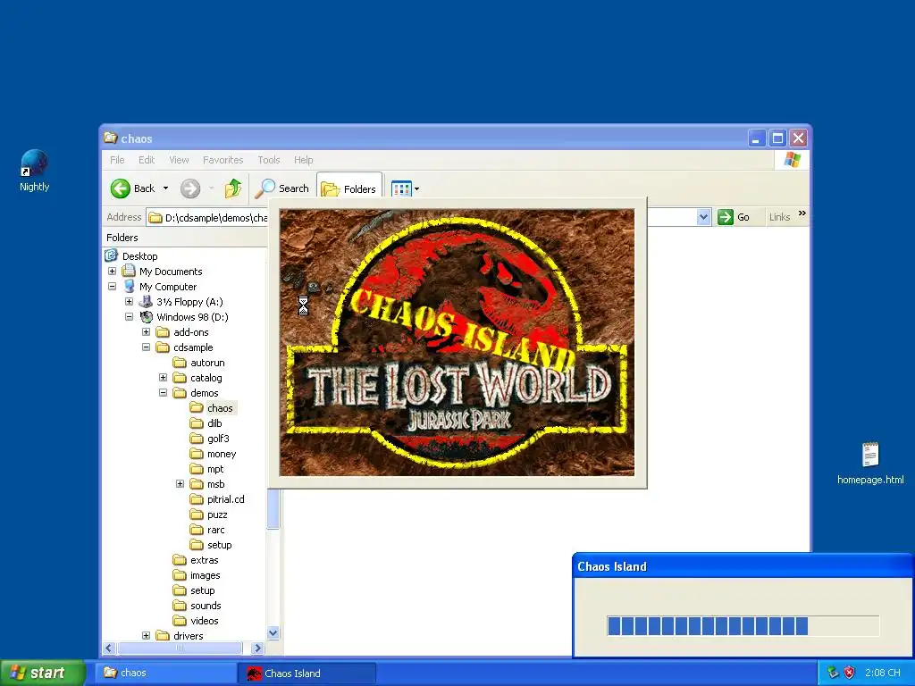
Task: Expand the catalog folder node
Action: tap(163, 378)
